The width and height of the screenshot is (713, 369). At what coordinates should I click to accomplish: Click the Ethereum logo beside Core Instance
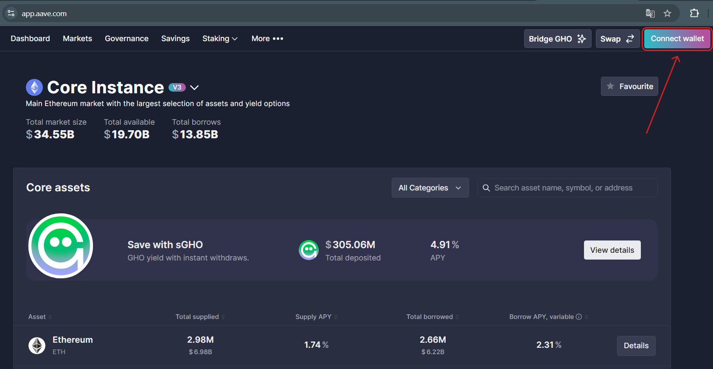34,87
